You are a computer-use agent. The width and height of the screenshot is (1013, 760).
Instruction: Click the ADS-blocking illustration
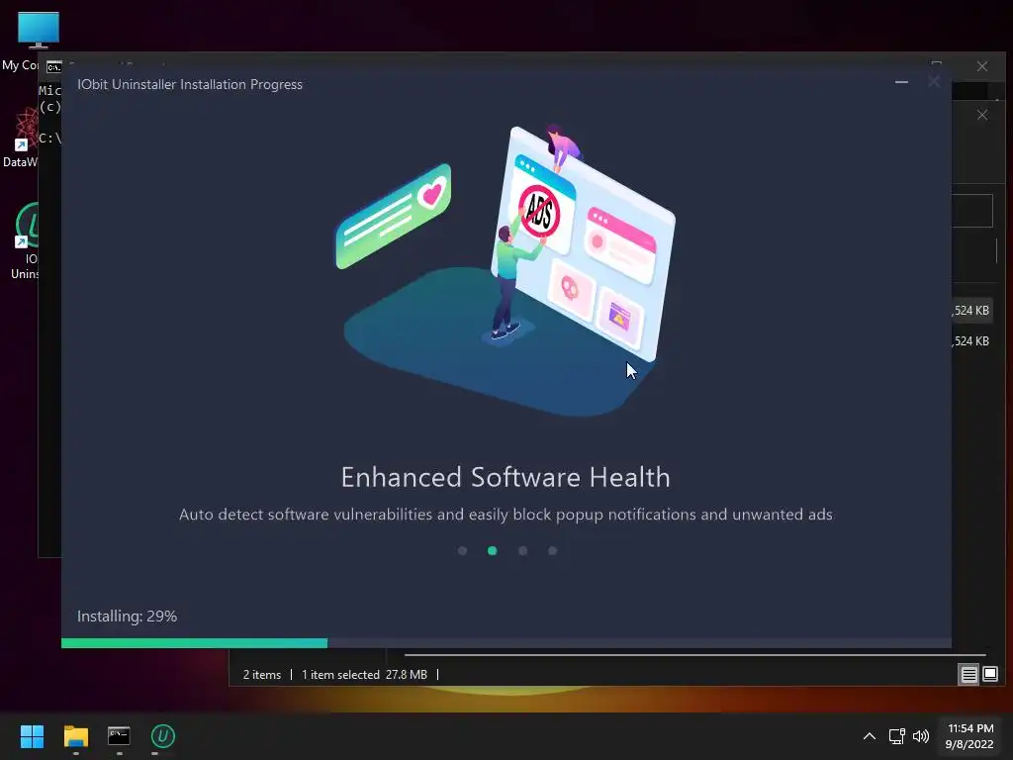tap(539, 212)
